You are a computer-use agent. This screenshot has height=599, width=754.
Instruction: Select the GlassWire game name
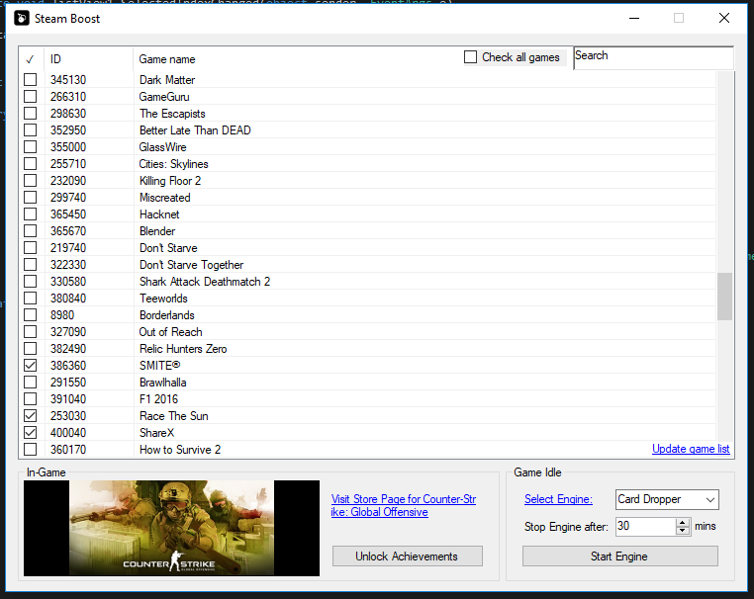tap(162, 146)
